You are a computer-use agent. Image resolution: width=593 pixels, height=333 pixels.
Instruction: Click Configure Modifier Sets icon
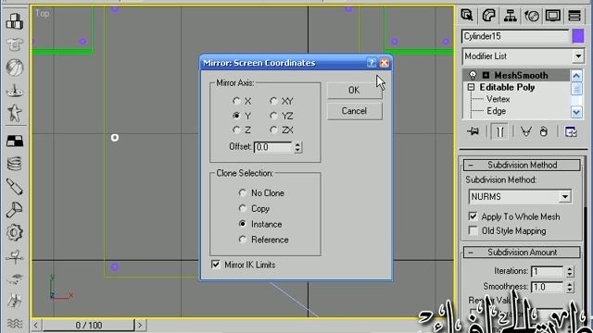click(571, 131)
